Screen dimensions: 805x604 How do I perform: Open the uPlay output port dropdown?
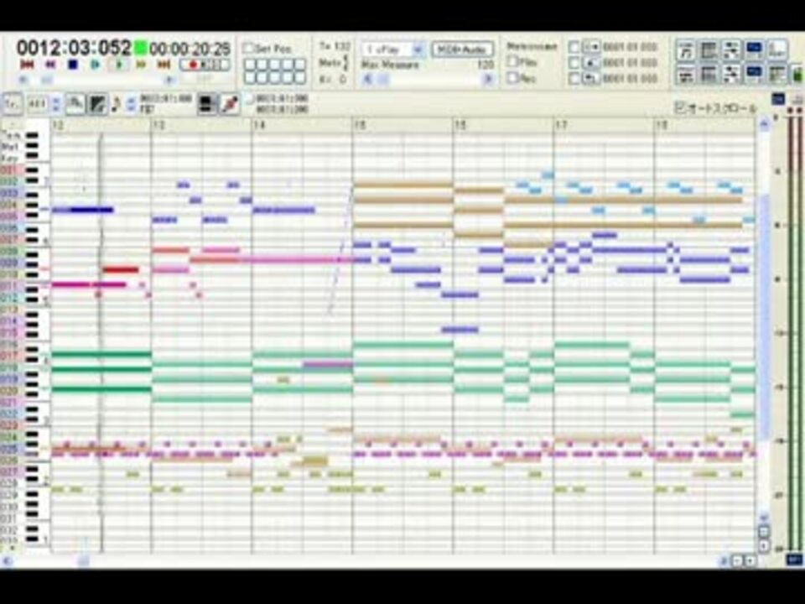tap(393, 49)
